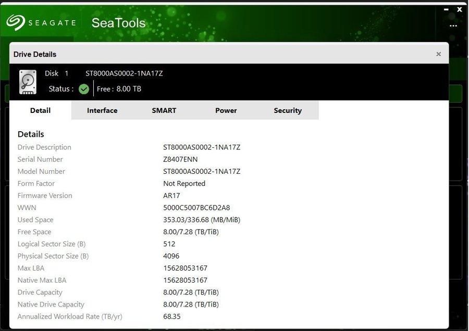Click the Seagate spiral logo
Viewport: 469px width, 331px height.
click(x=15, y=22)
